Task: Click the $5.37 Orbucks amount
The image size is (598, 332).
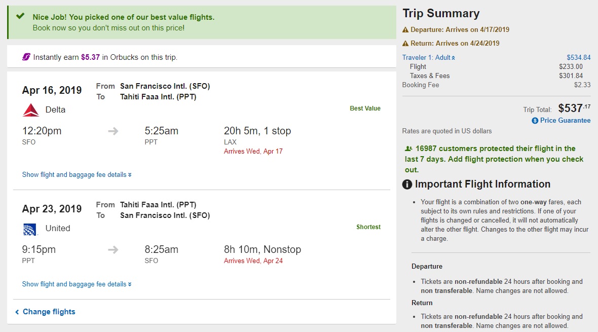Action: 90,57
